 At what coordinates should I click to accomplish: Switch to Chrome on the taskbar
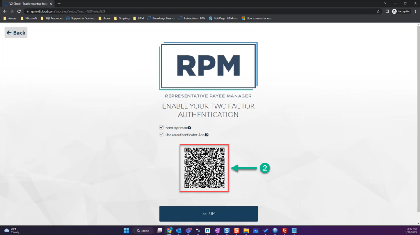pyautogui.click(x=169, y=230)
